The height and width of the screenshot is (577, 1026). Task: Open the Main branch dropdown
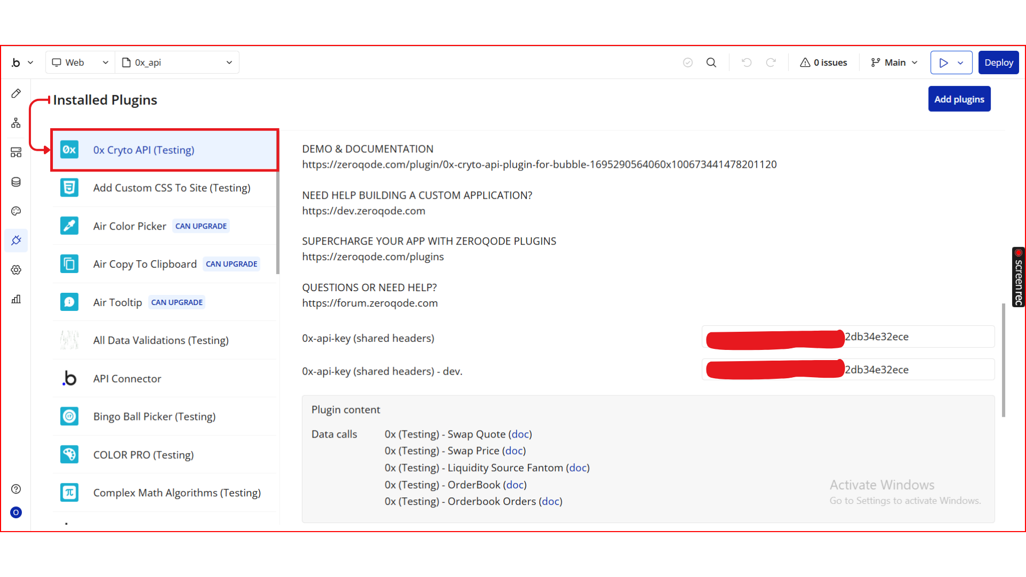[x=894, y=63]
